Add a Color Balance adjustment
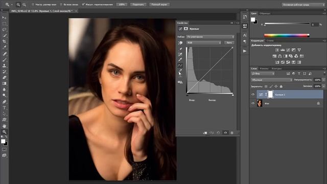Viewport: 327px width, 184px height. 280,56
